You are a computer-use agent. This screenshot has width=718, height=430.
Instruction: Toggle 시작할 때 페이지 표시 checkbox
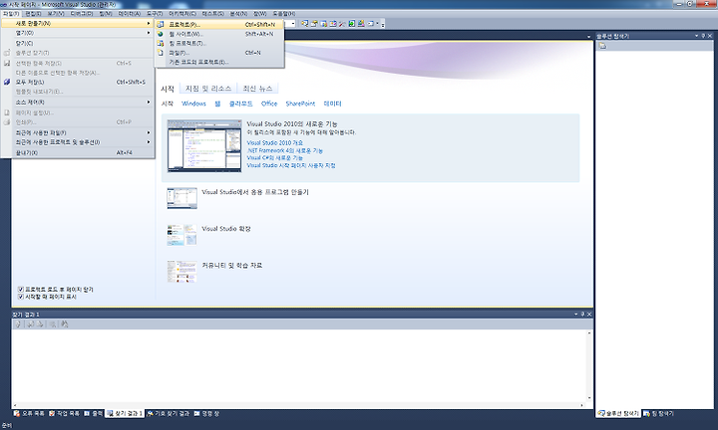coord(21,297)
